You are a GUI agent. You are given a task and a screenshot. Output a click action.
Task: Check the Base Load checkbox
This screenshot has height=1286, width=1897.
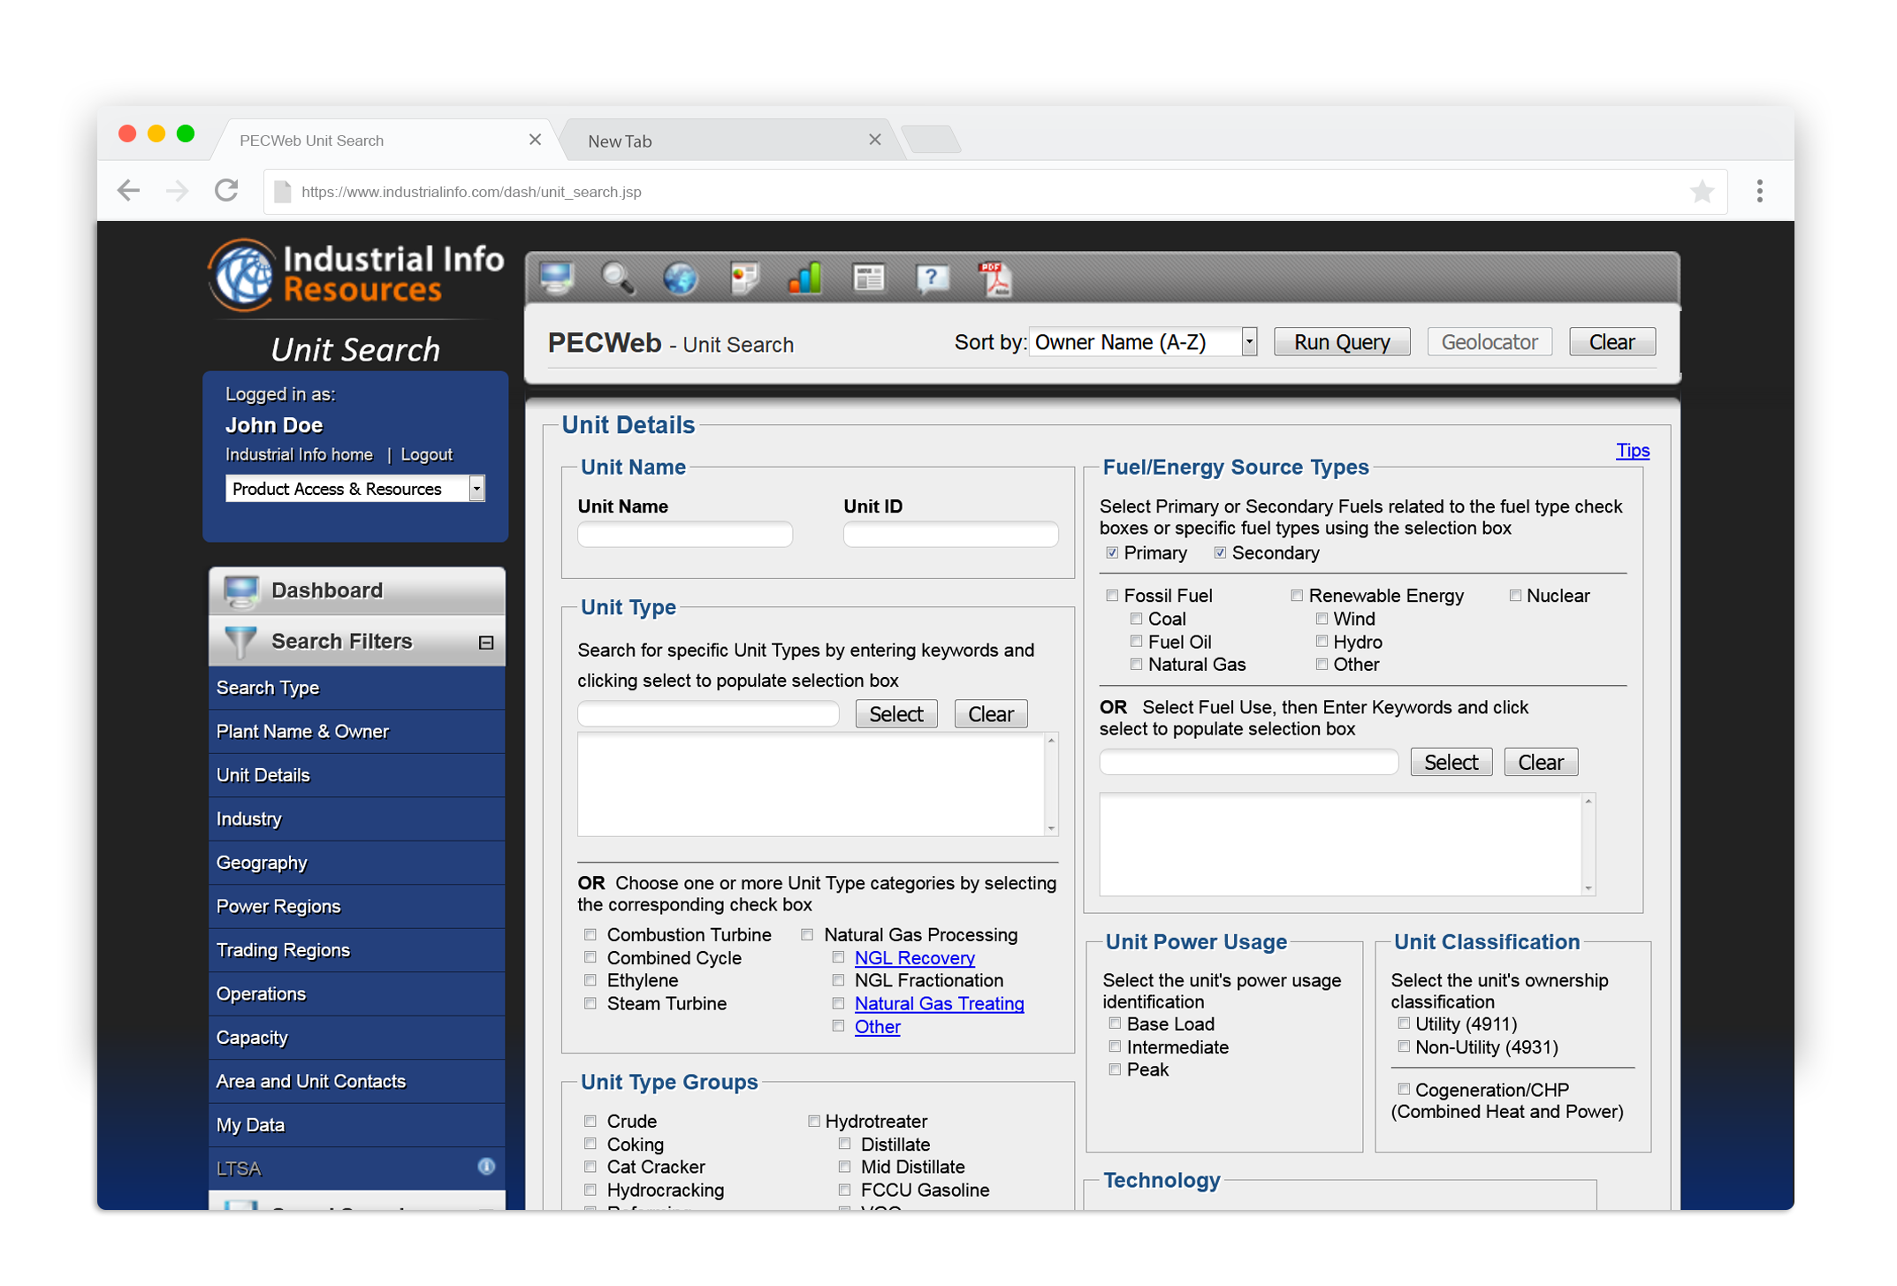click(x=1115, y=1023)
